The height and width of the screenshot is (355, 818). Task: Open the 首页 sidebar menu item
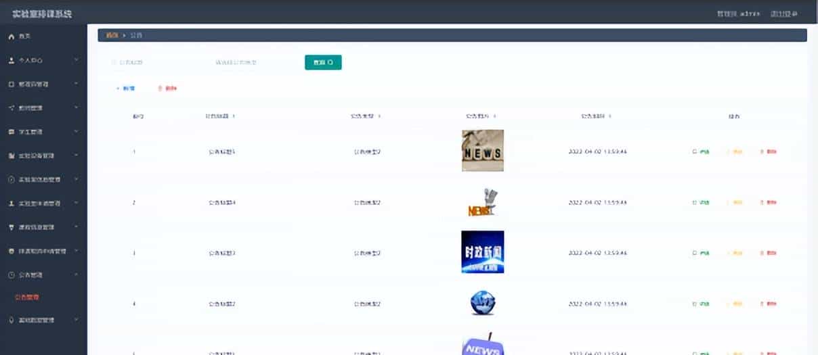(x=24, y=37)
